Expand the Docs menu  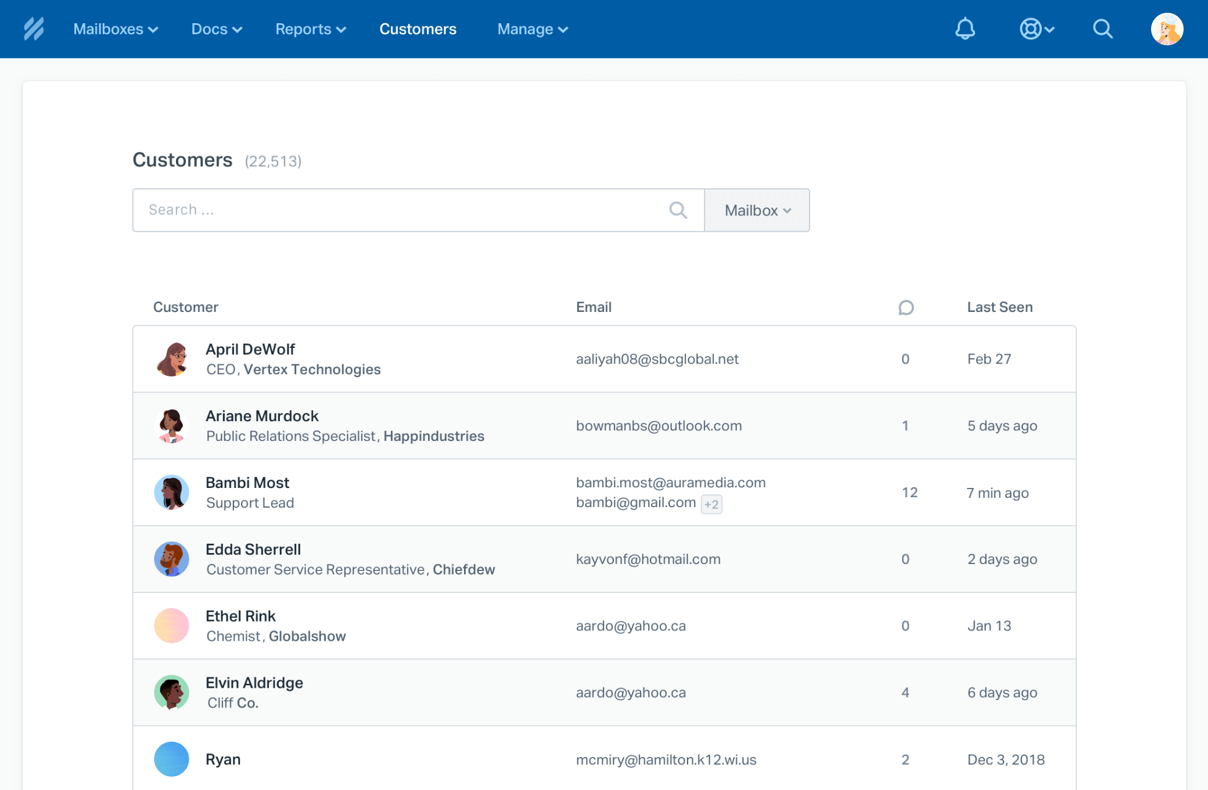coord(217,29)
